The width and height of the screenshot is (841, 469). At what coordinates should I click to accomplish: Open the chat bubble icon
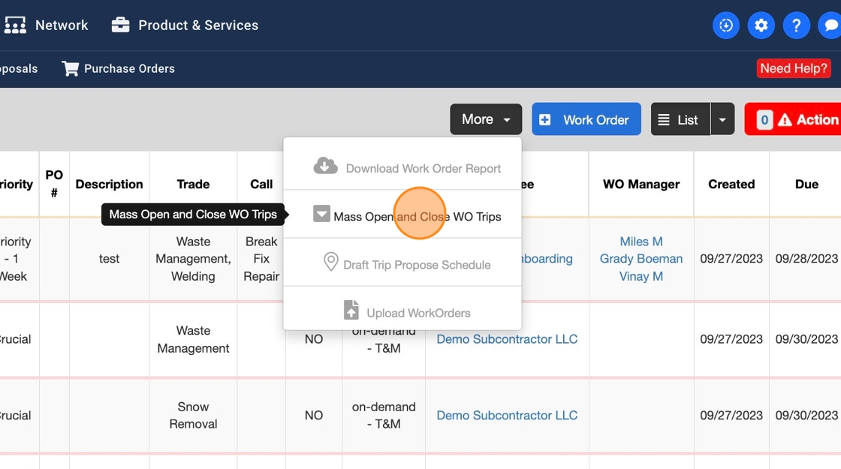coord(830,26)
